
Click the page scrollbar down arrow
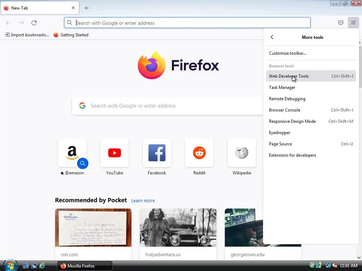[x=359, y=257]
